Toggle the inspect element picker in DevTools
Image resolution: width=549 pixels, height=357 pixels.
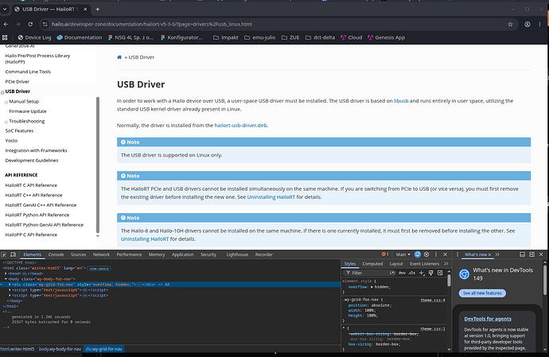(x=3, y=254)
